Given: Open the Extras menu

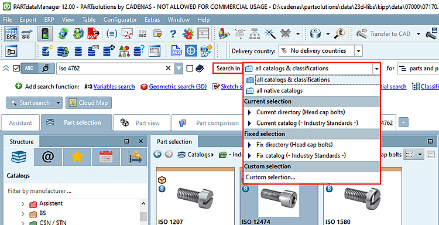Looking at the screenshot, I should click(x=152, y=19).
